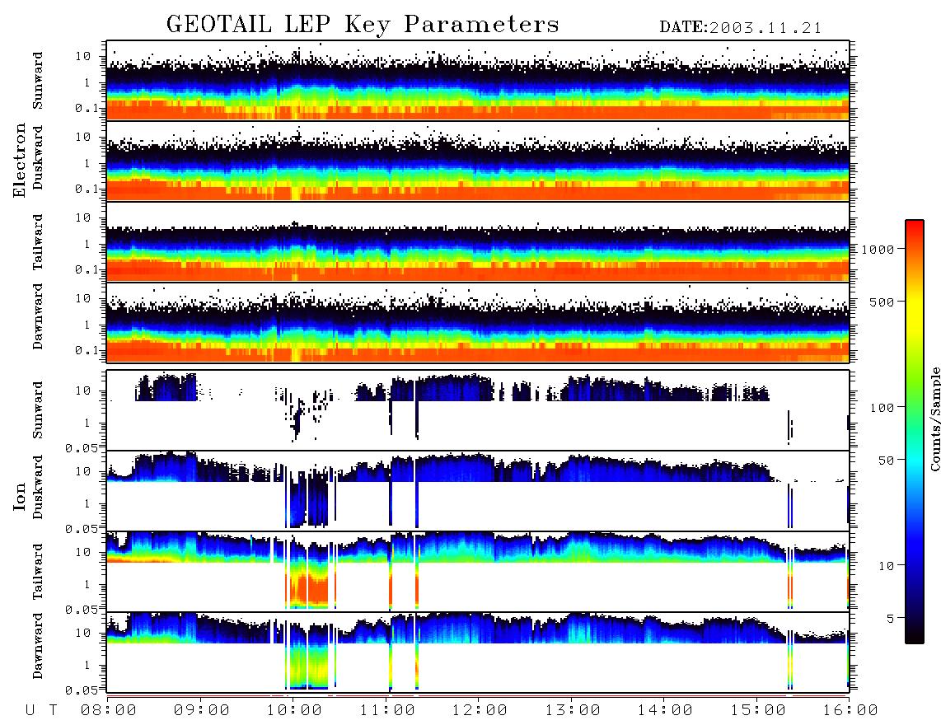Open the Electron Sunward spectrogram panel
Viewport: 941px width, 725px height.
(x=478, y=81)
